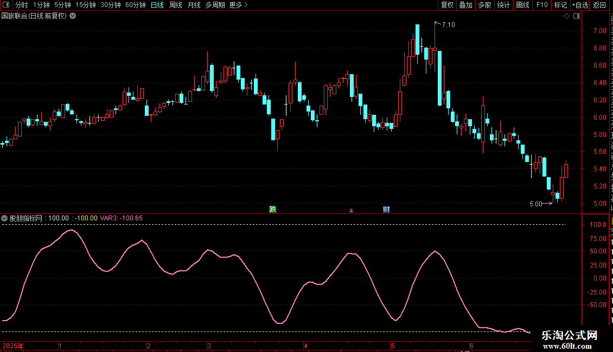
Task: Click the 100.0 indicator axis label
Action: (598, 224)
